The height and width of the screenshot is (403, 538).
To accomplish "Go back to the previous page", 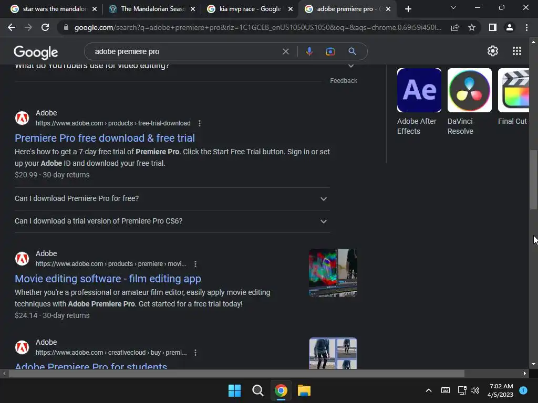I will 12,27.
